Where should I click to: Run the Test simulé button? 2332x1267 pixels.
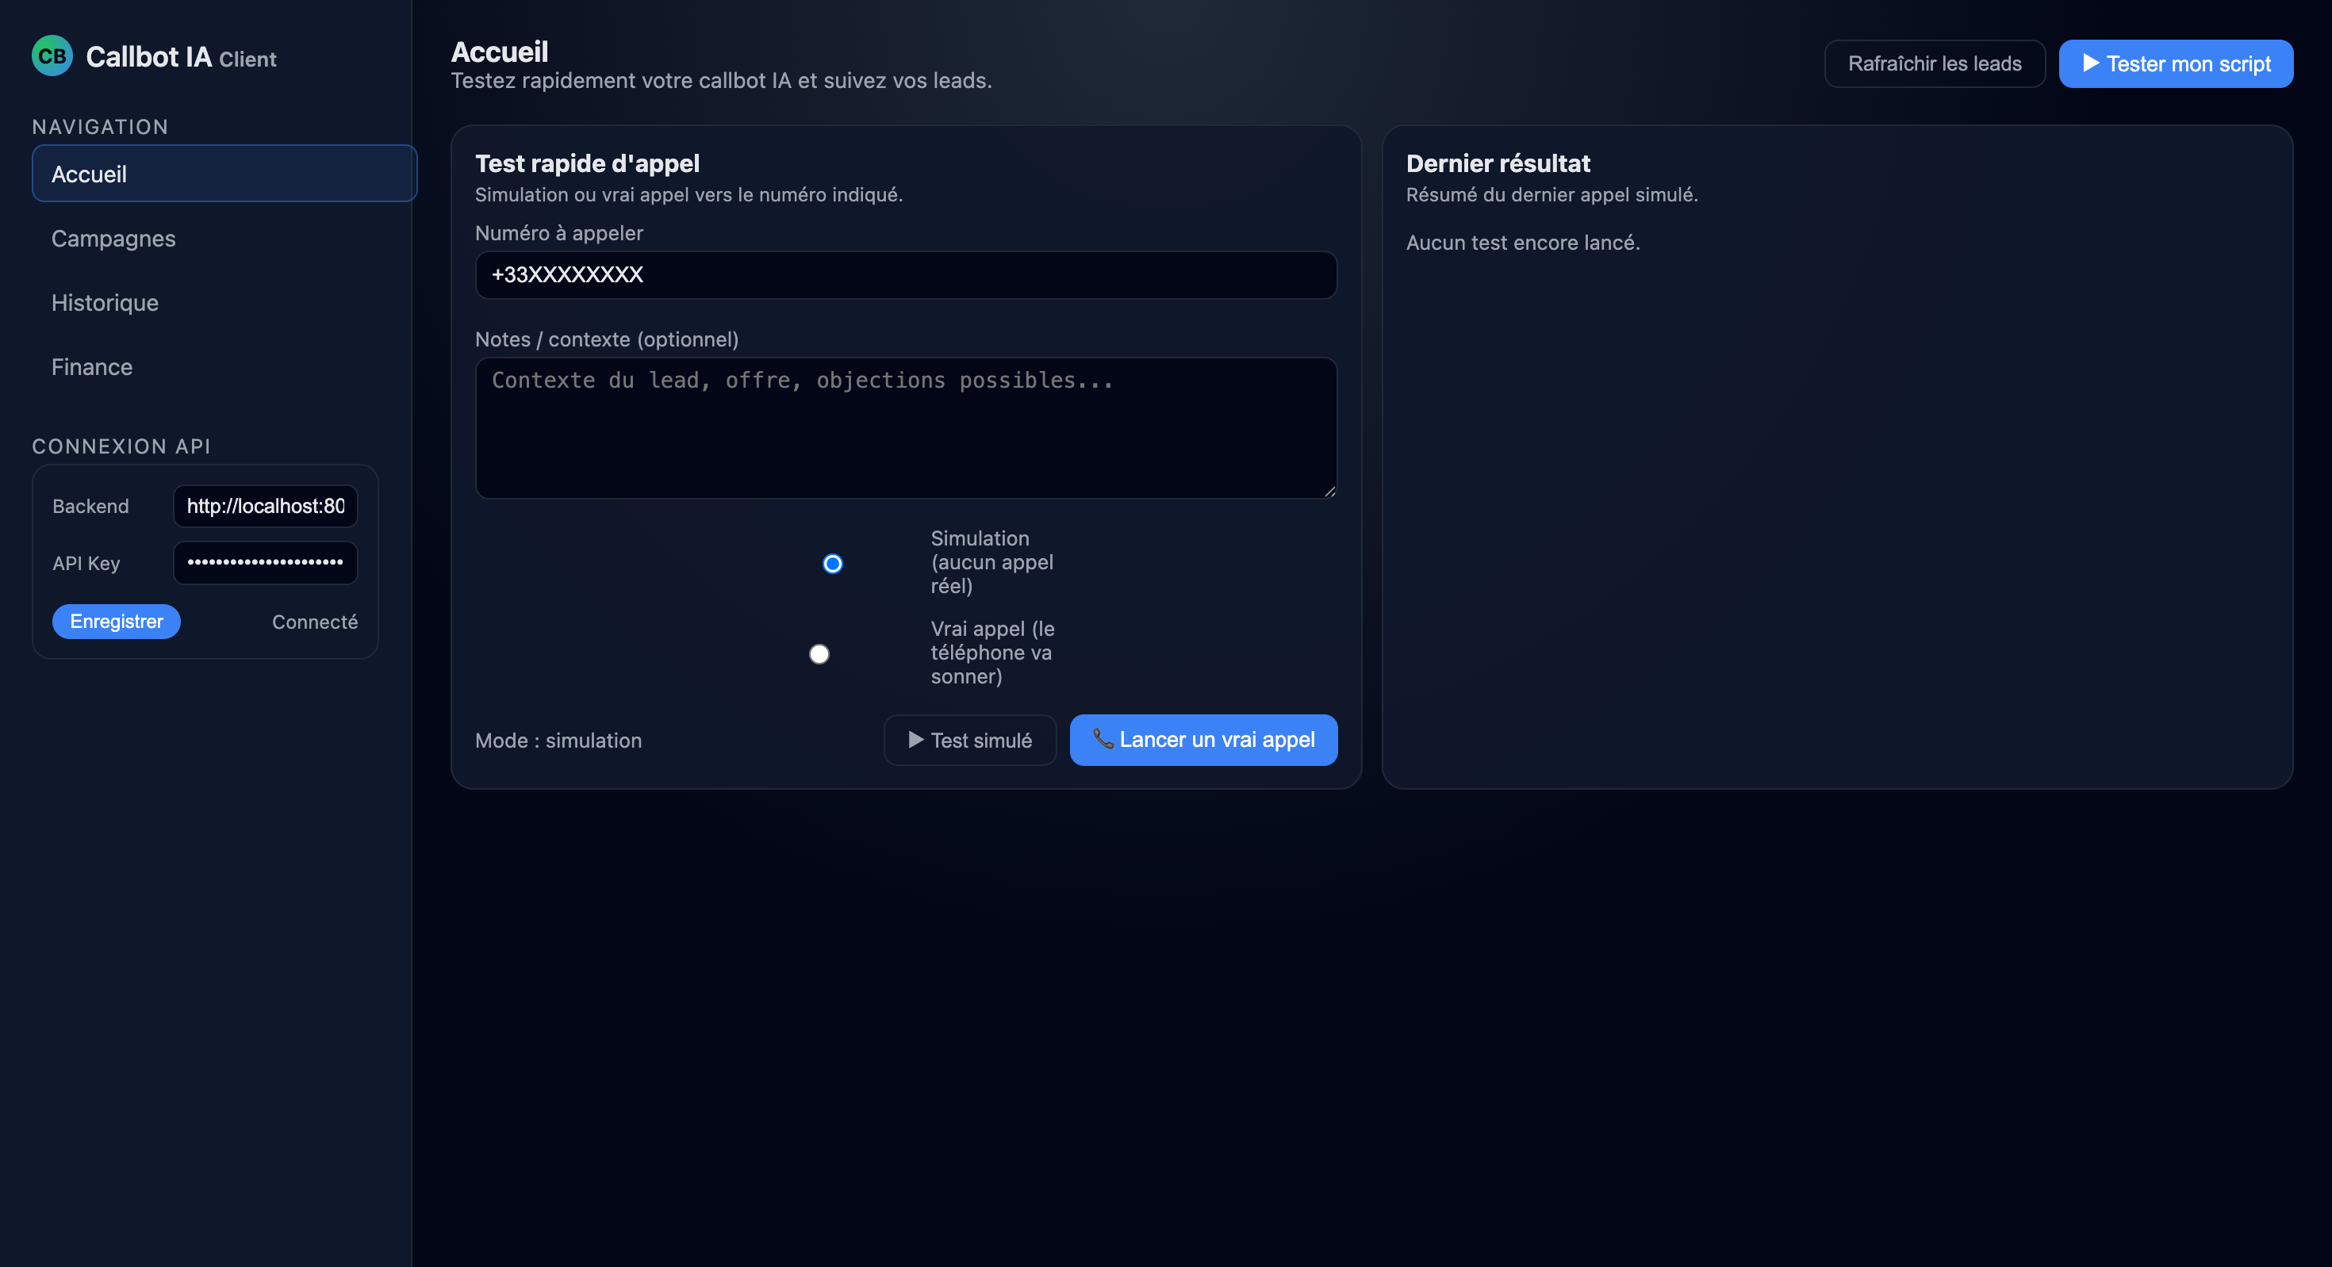pos(969,741)
